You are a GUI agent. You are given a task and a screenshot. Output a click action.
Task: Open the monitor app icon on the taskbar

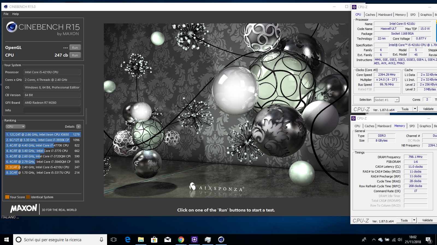208,240
